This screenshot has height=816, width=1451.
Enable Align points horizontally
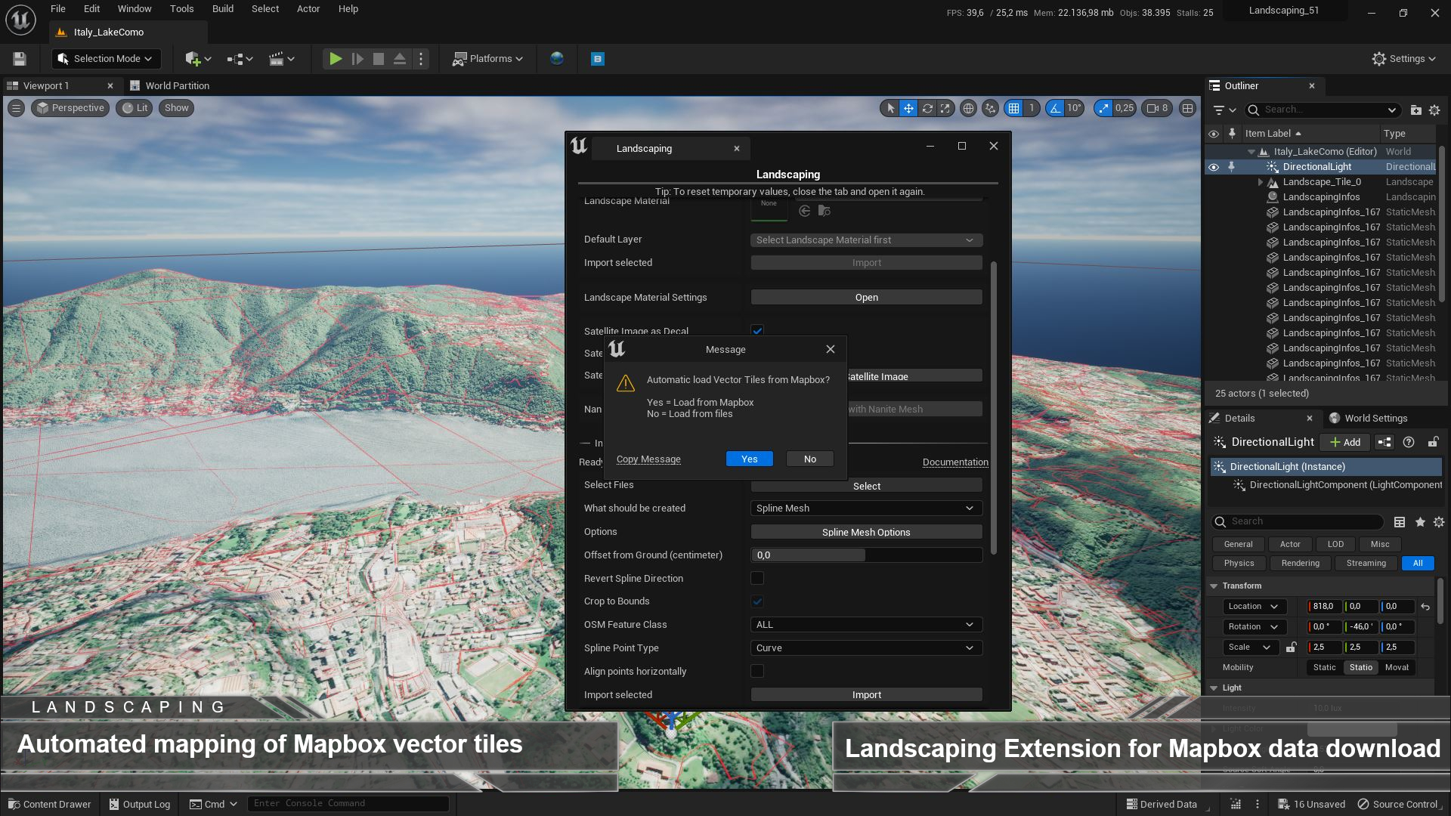[x=757, y=671]
